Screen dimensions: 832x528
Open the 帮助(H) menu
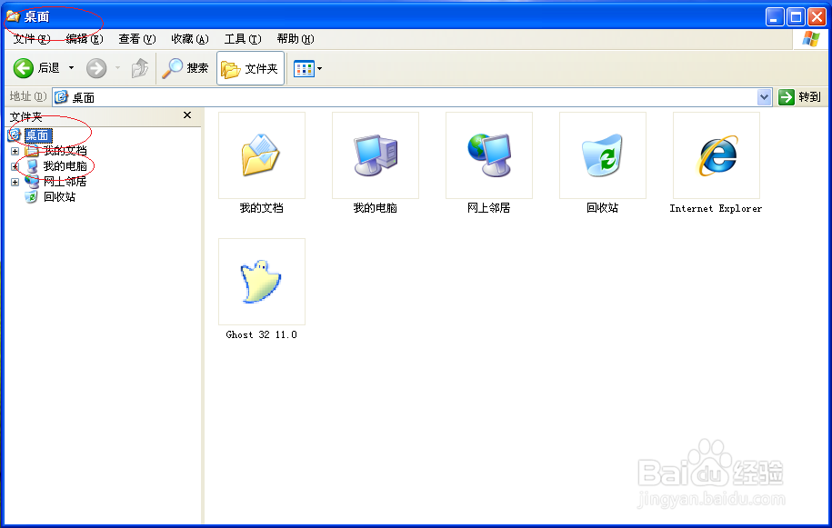click(x=296, y=39)
